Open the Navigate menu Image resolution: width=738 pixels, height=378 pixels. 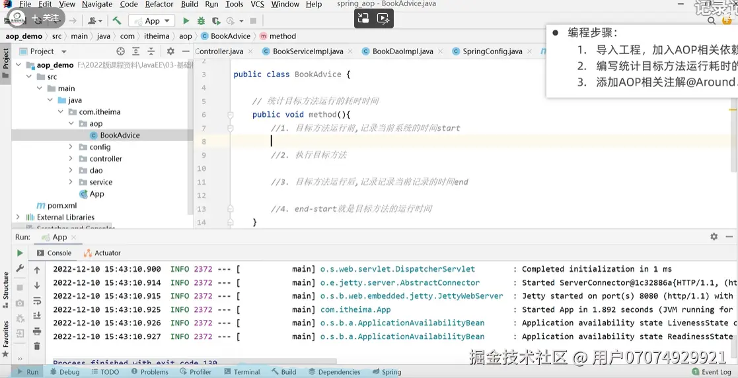tap(97, 4)
